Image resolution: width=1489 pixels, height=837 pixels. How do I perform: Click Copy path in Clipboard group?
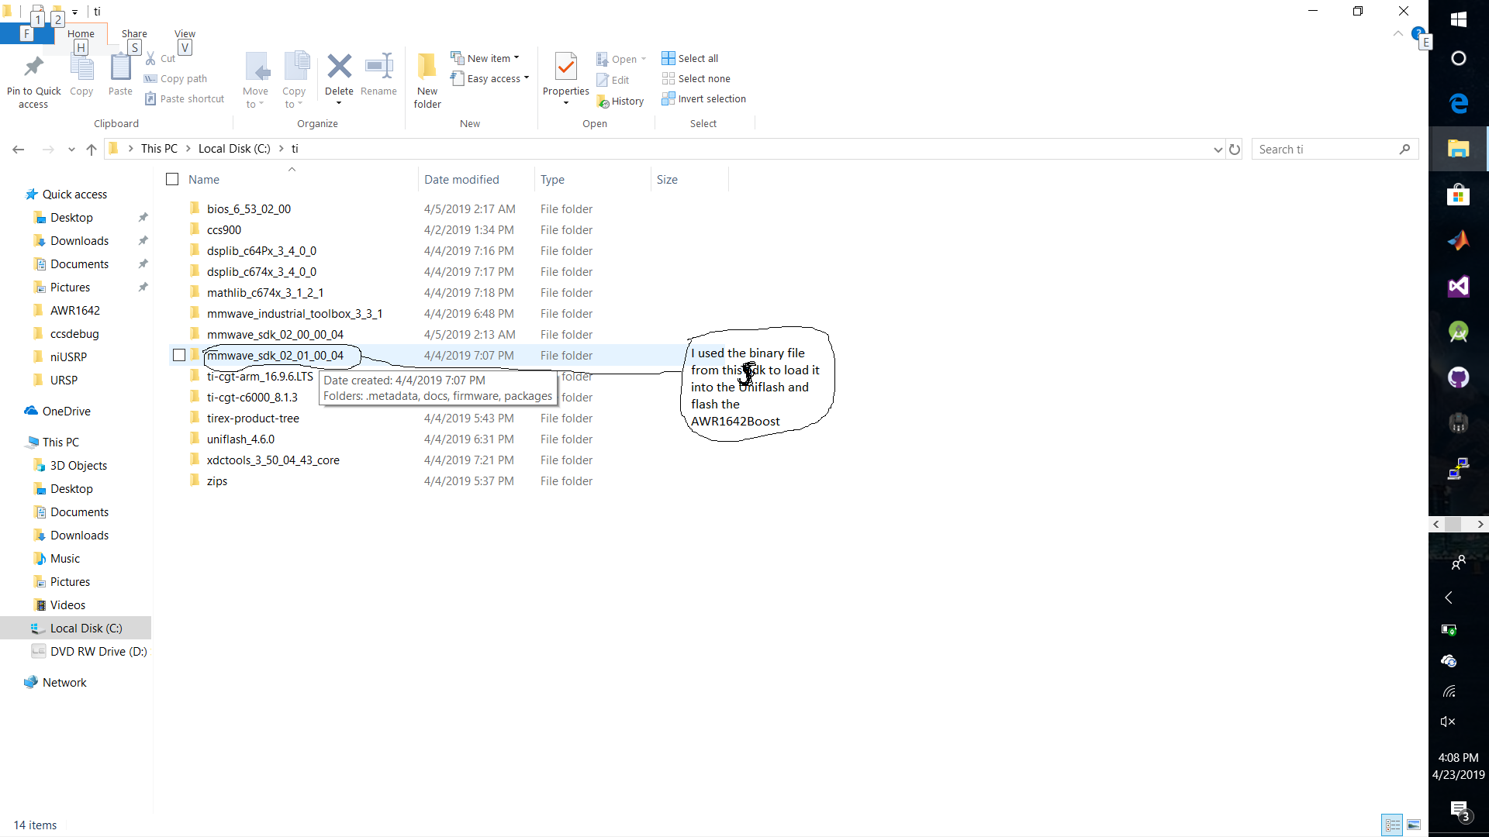point(176,78)
